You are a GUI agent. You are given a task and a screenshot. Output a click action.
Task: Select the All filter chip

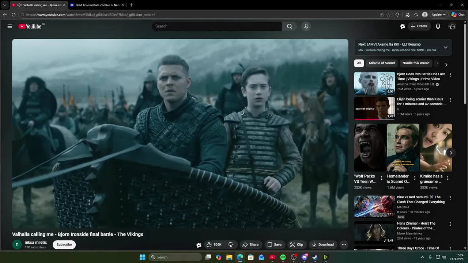click(x=359, y=63)
